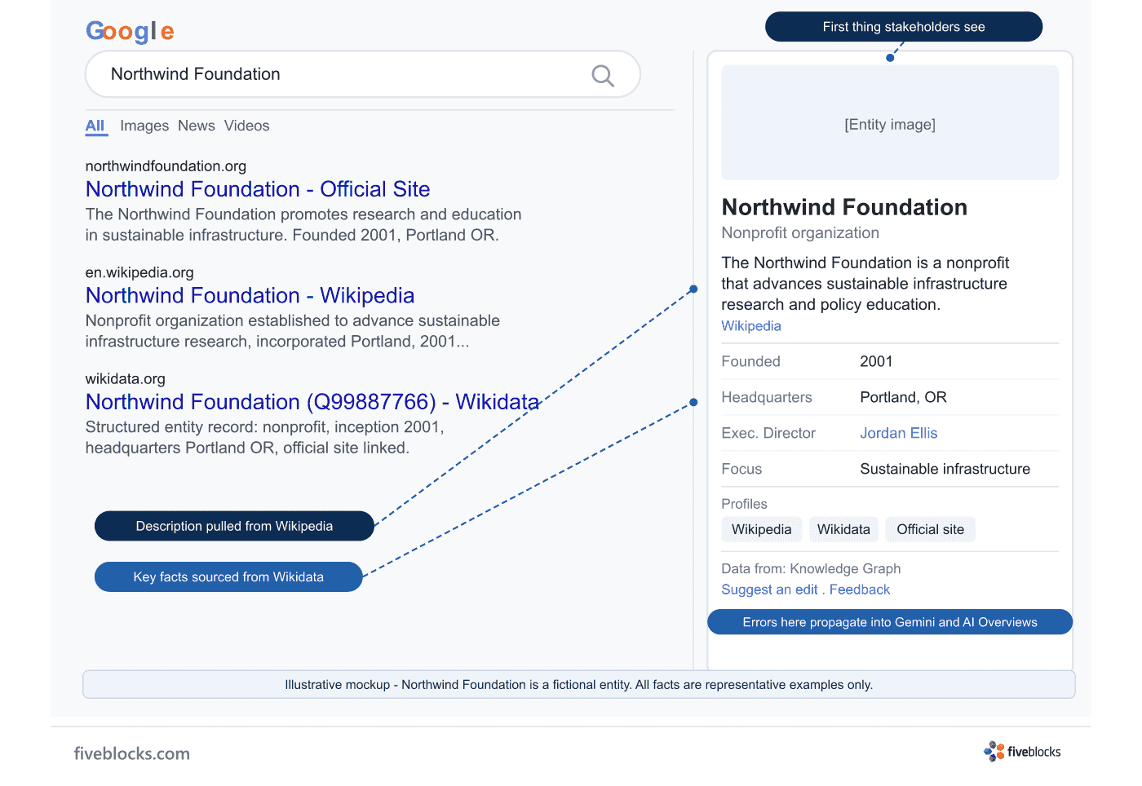Screen dimensions: 1142x786
Task: Click the fiveblocks.com footer text
Action: coord(132,753)
